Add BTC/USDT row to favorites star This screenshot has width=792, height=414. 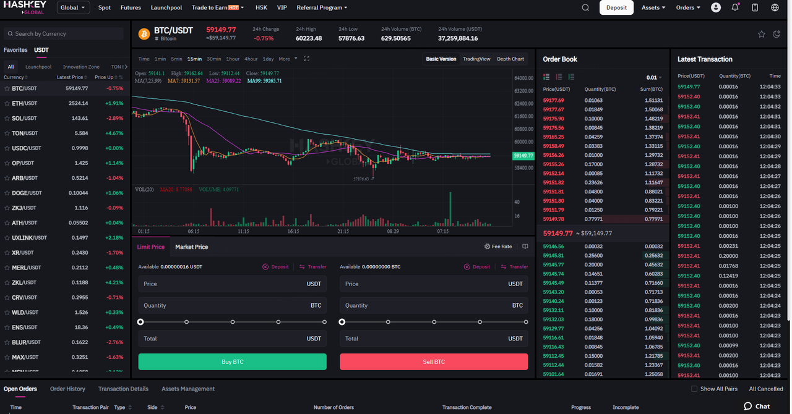[7, 88]
